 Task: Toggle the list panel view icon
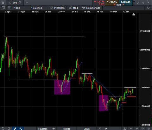(x=3, y=8)
